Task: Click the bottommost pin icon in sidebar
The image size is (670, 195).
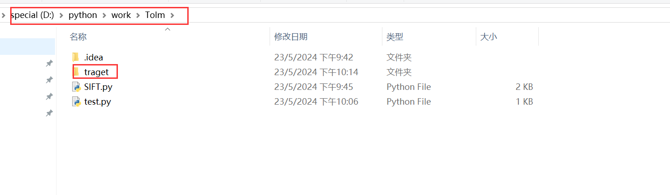Action: [49, 113]
